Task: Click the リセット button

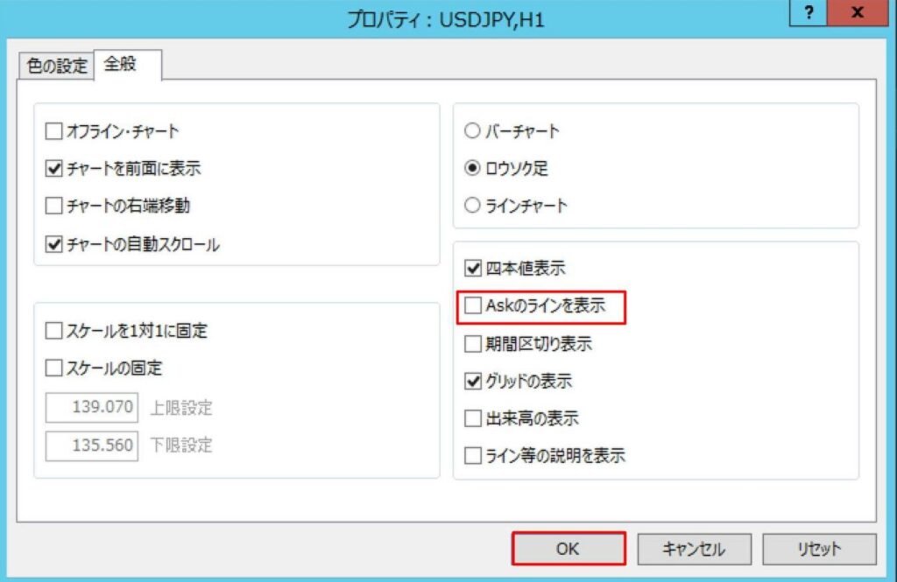Action: (819, 549)
